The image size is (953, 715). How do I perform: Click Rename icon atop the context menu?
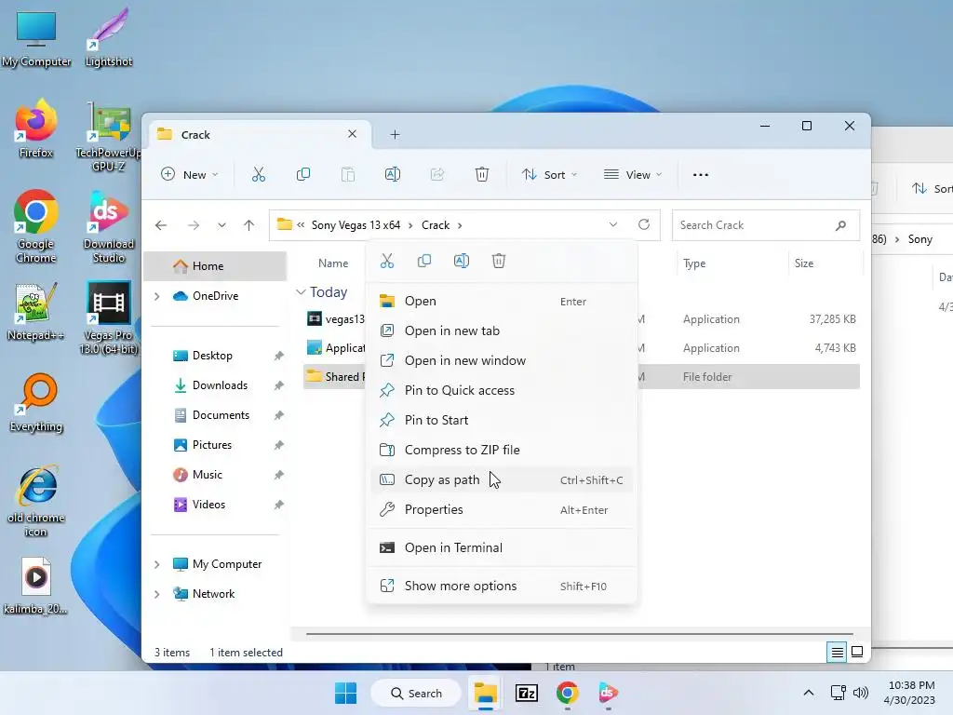click(x=462, y=261)
